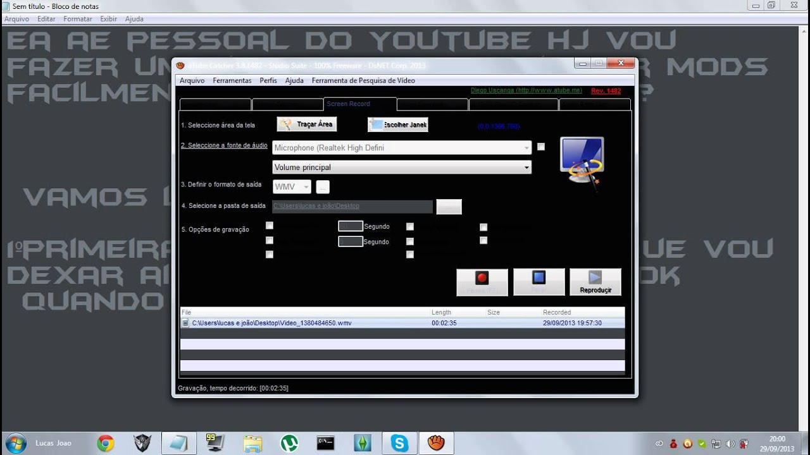Click the Seleccione a fonte de áudio link
Viewport: 810px width, 455px height.
[224, 145]
